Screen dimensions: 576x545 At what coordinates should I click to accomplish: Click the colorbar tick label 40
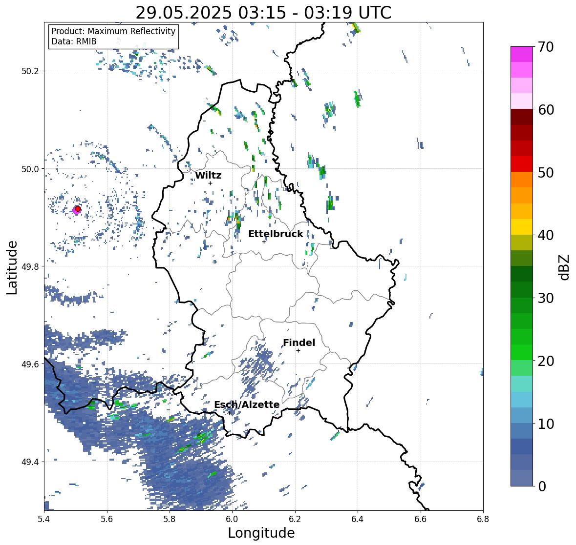[x=546, y=235]
